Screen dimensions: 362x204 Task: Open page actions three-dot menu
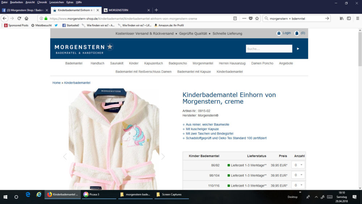(x=244, y=18)
